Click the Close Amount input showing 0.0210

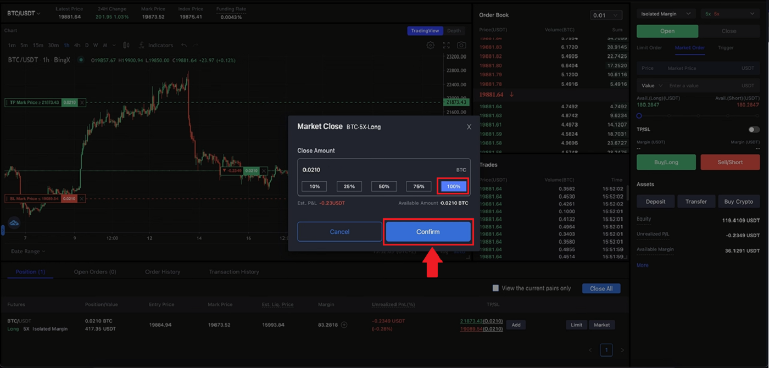tap(383, 170)
